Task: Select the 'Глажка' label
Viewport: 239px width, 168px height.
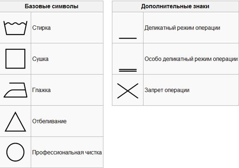Action: [x=41, y=90]
